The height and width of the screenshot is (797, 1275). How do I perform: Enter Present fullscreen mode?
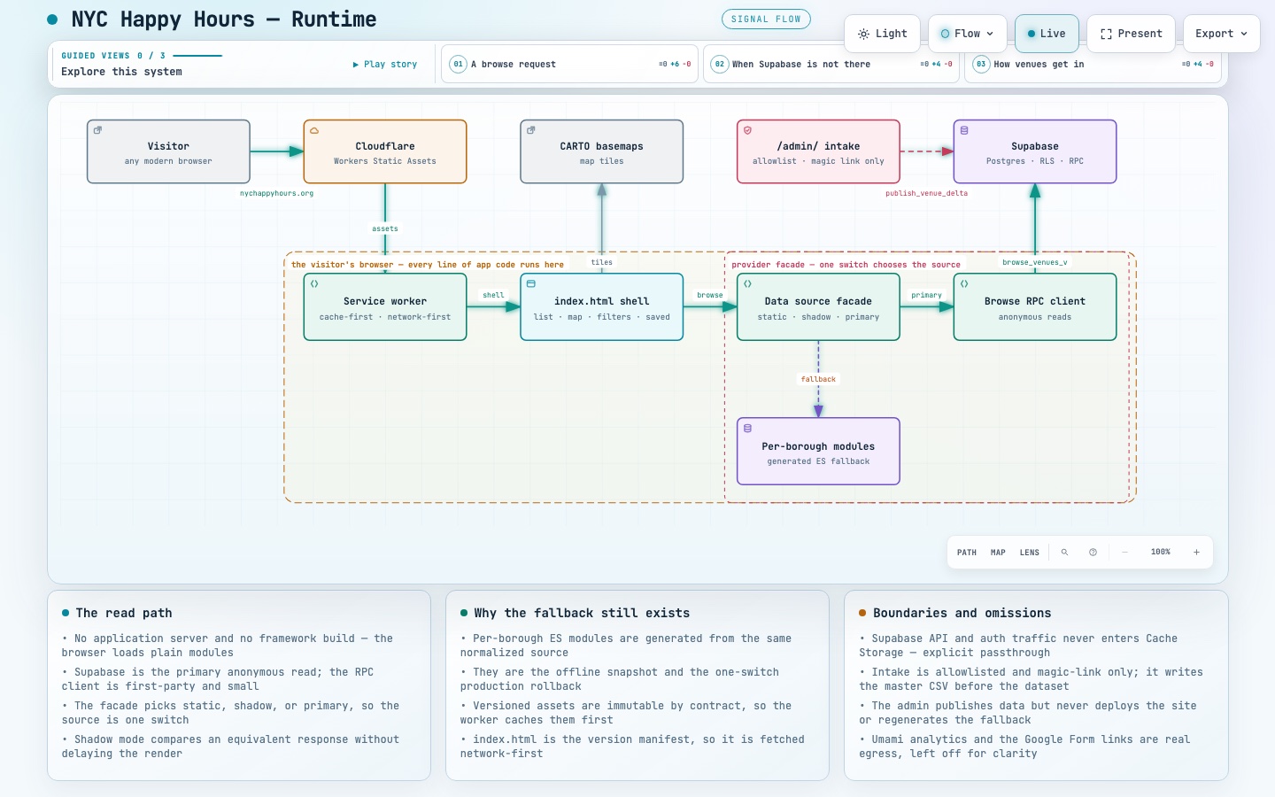tap(1131, 34)
